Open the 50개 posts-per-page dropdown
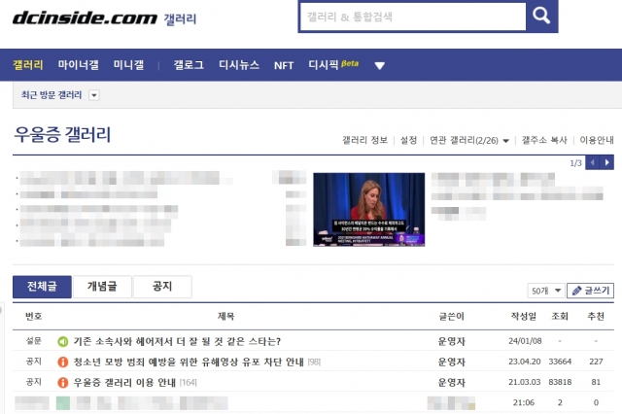 coord(546,291)
